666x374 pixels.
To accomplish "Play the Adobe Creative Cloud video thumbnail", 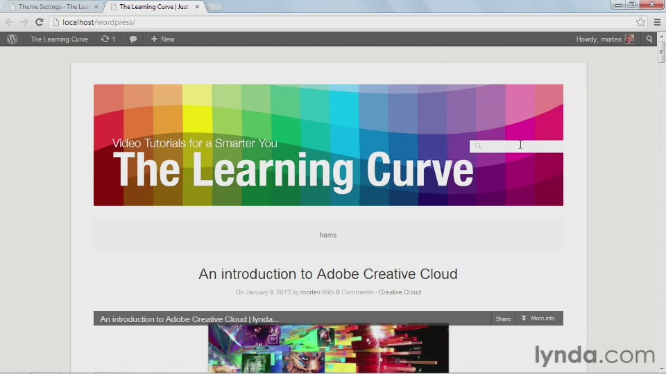I will [x=328, y=349].
